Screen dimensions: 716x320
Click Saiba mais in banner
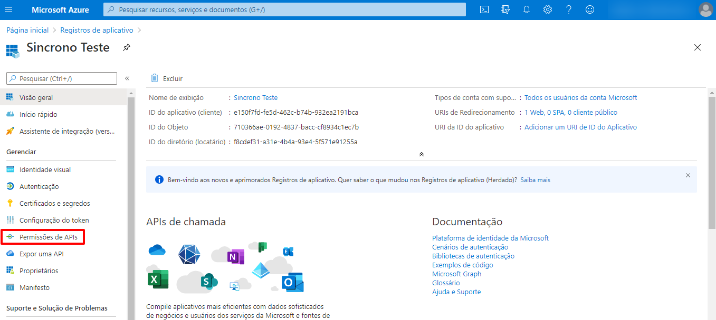535,179
